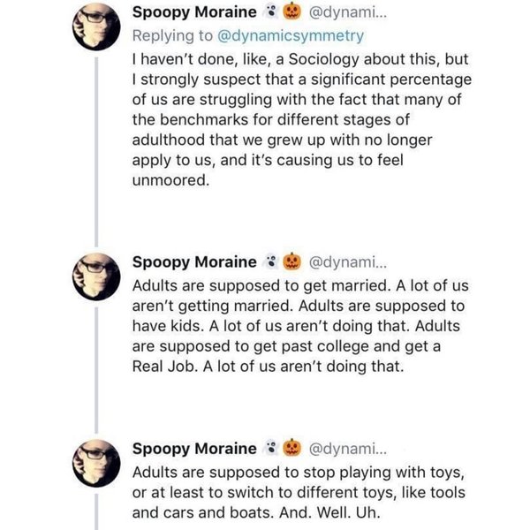This screenshot has height=530, width=530.
Task: Click the 'Spoopy Moraine' name on the second tweet
Action: click(x=193, y=262)
